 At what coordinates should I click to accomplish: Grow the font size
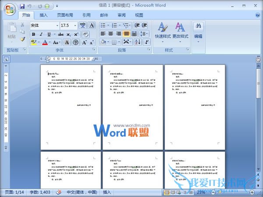84,42
